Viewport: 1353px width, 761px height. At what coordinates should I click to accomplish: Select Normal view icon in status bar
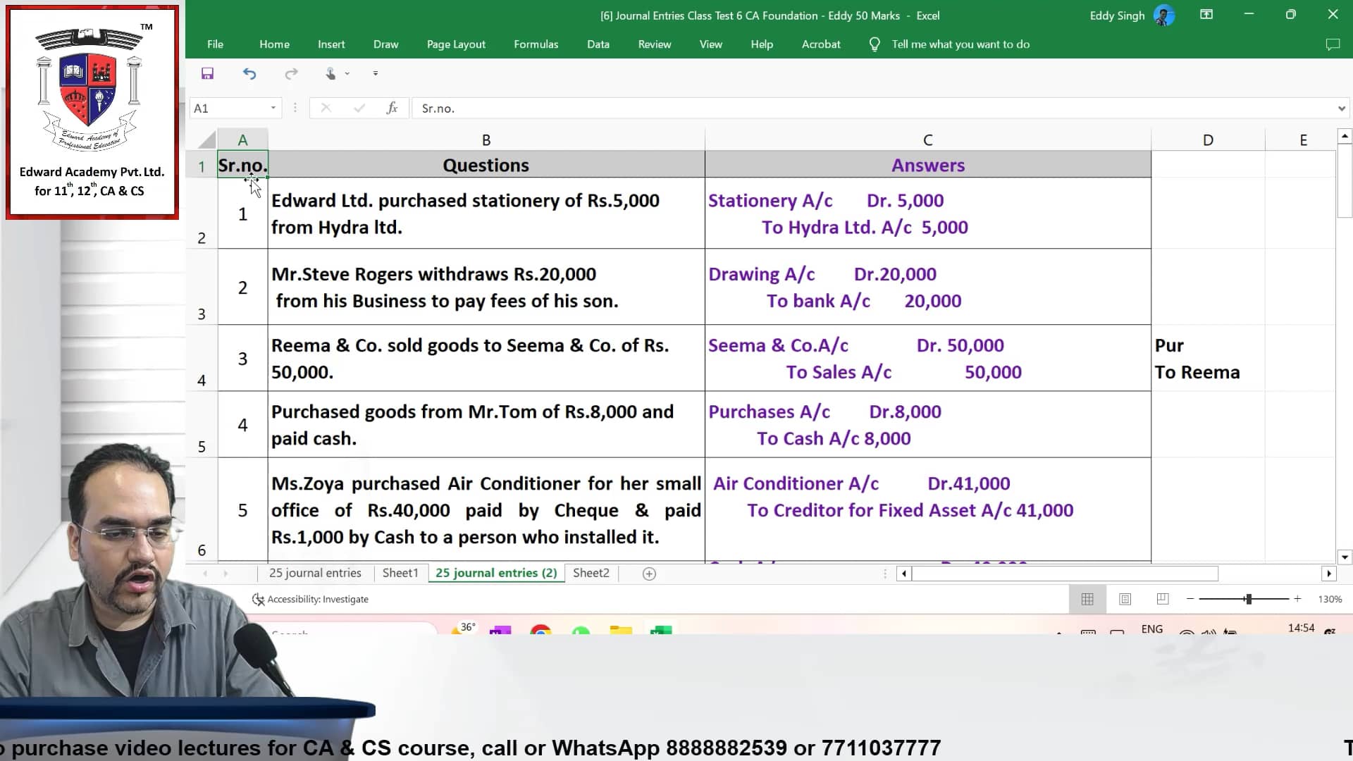point(1087,599)
